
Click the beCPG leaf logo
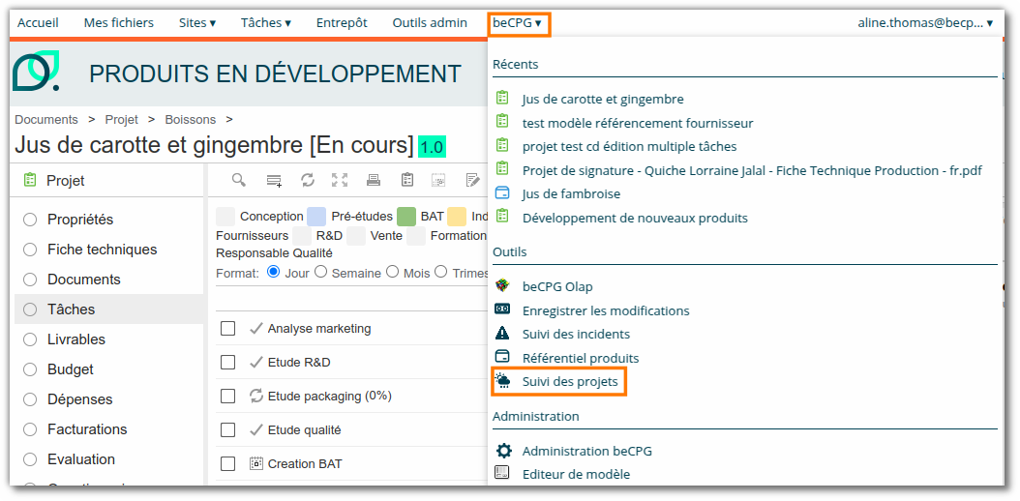click(36, 71)
